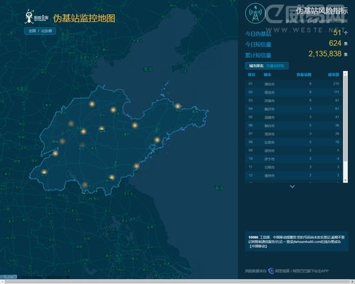Select the glowing hotspot at Qingdao coast
Viewport: 355px width, 284px height.
click(x=157, y=139)
